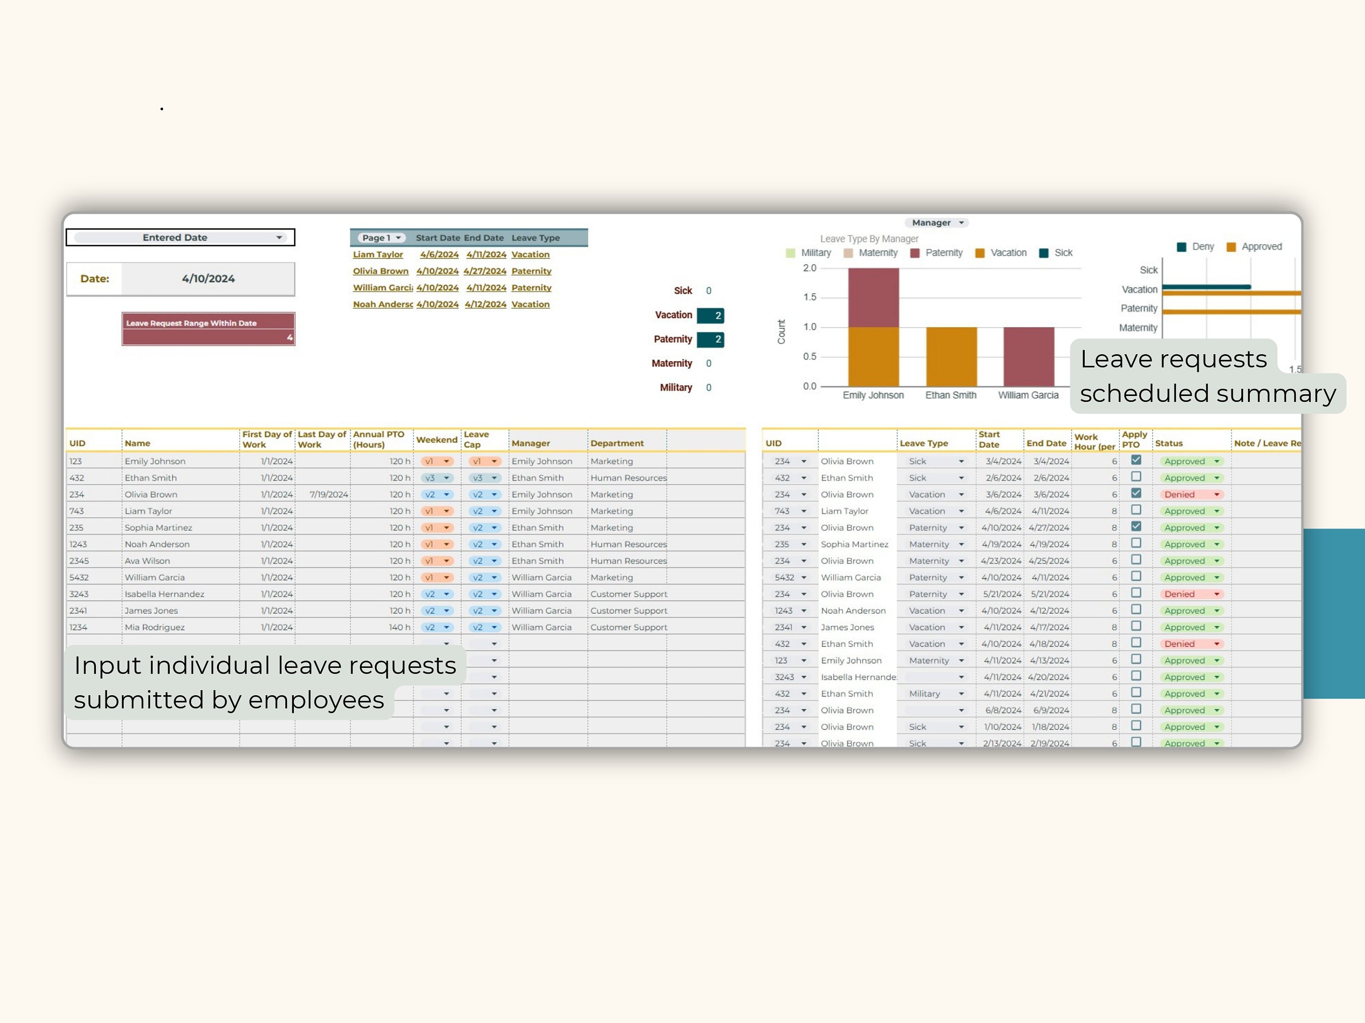Click the Liam Taylor link in the summary

(x=378, y=254)
